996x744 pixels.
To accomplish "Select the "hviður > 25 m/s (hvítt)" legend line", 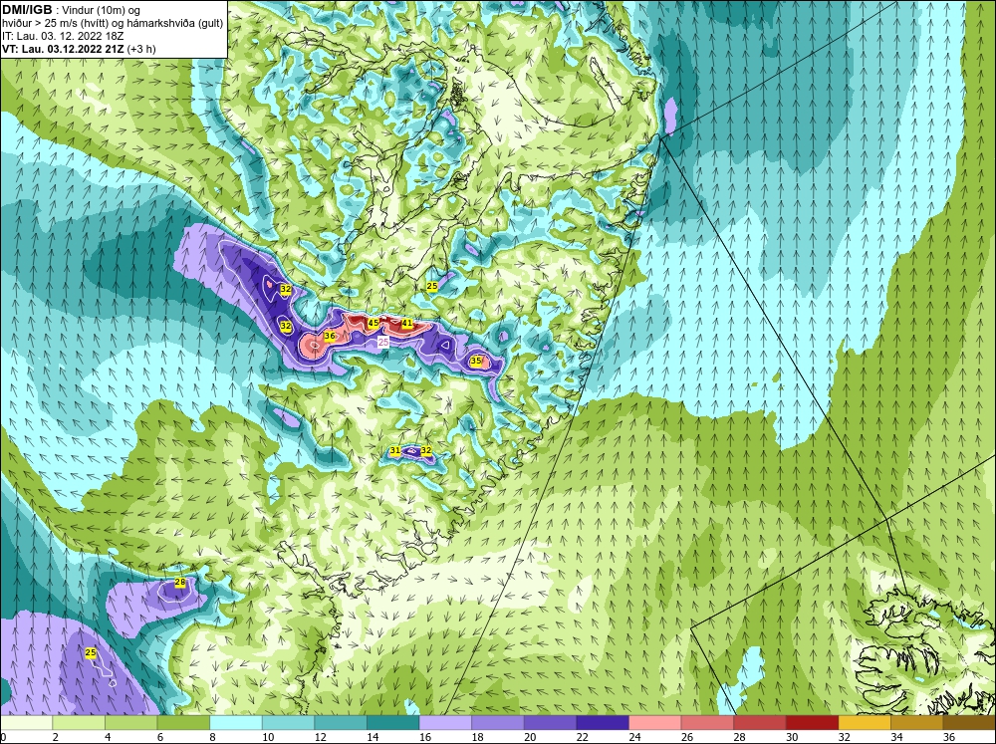I will tap(113, 23).
